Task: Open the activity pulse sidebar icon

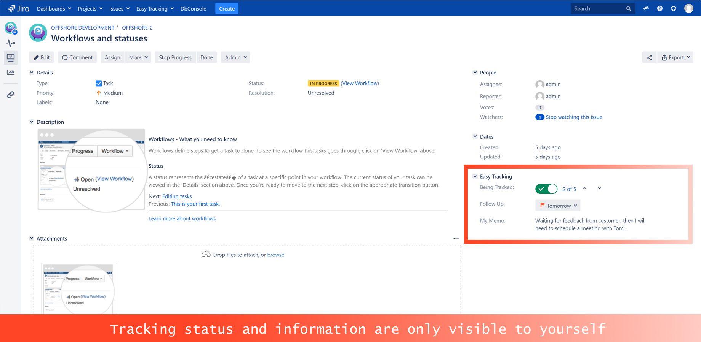Action: click(x=11, y=43)
